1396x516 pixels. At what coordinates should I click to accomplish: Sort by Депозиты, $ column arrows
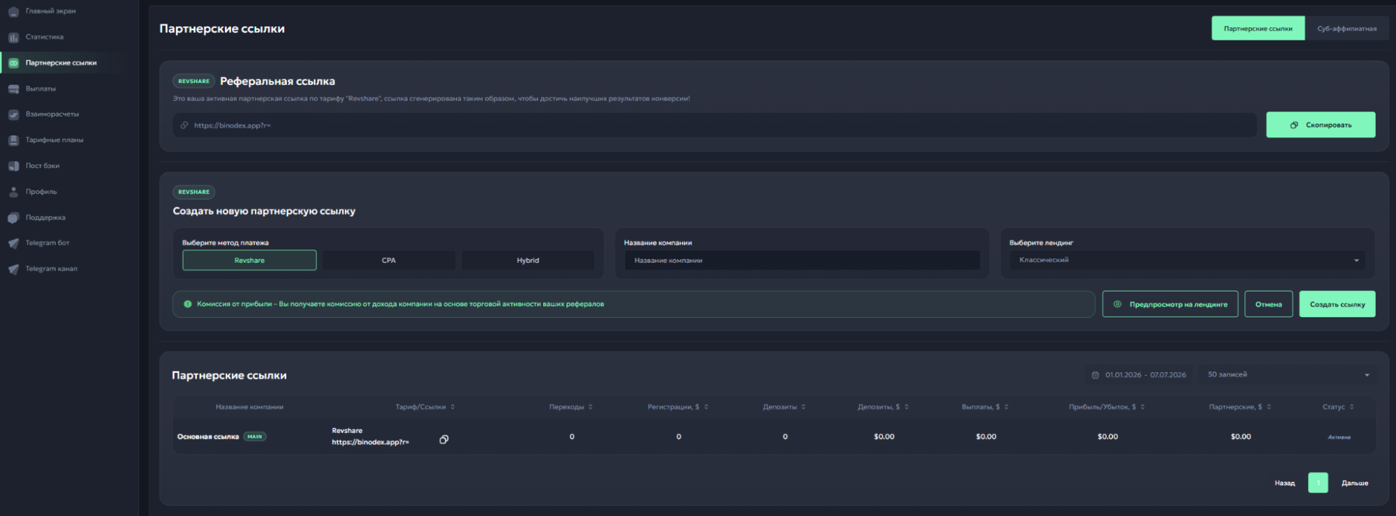906,407
